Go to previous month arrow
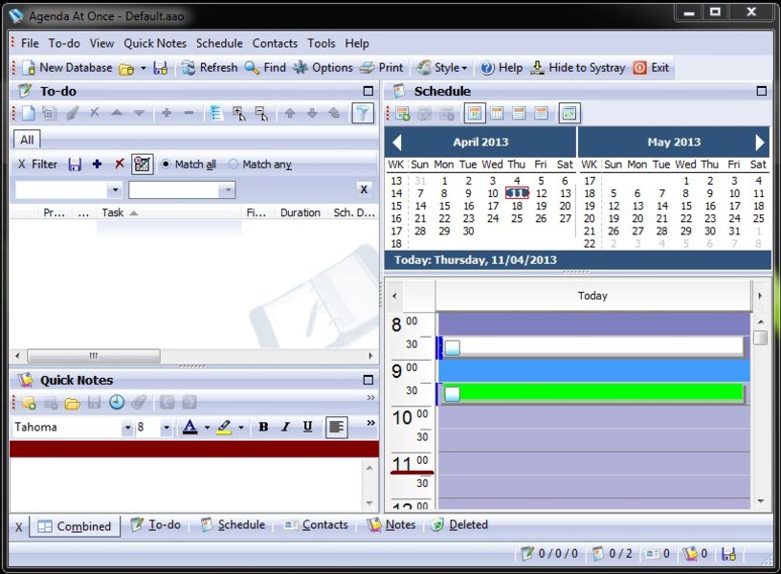 (x=397, y=143)
